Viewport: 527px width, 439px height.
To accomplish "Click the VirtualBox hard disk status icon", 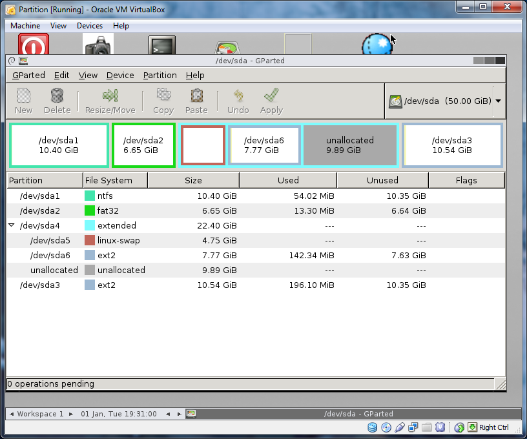I will 372,427.
